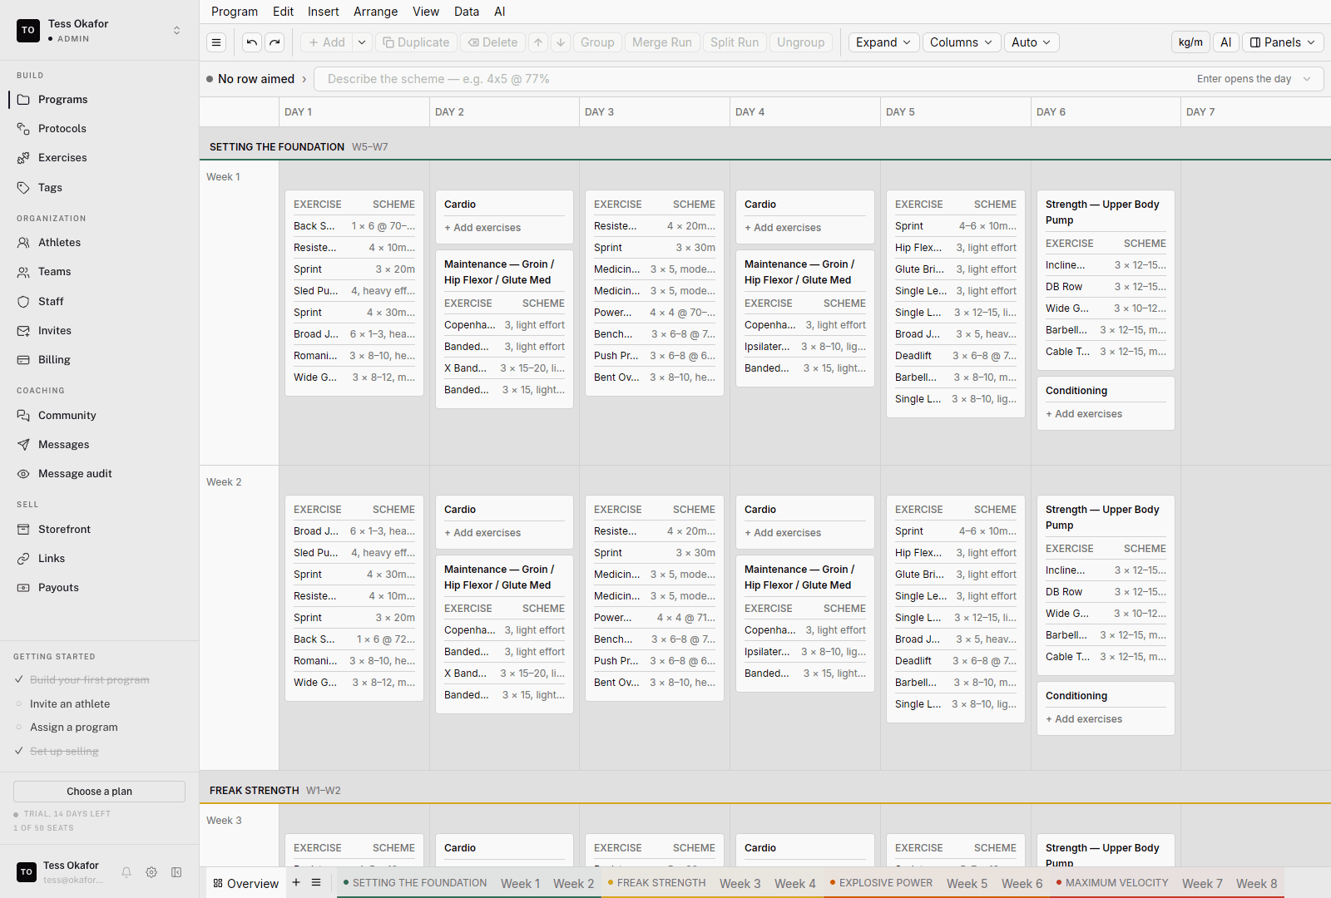
Task: Open the Edit menu
Action: pyautogui.click(x=283, y=12)
